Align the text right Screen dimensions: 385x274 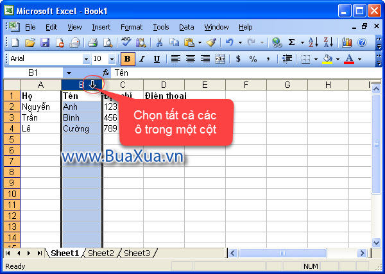pos(205,59)
